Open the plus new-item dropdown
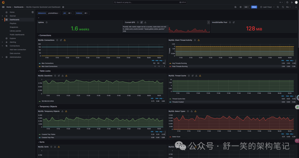 281,2
